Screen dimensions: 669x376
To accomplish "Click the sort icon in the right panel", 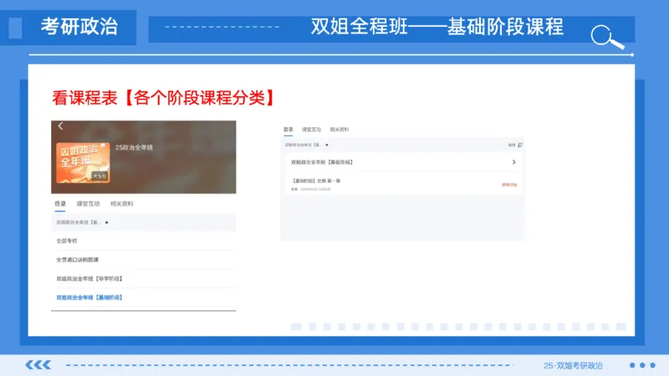I will coord(520,145).
